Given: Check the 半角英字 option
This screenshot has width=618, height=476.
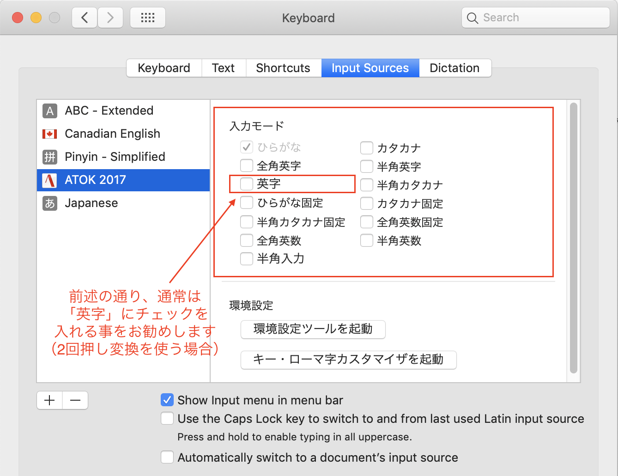Looking at the screenshot, I should [x=367, y=166].
